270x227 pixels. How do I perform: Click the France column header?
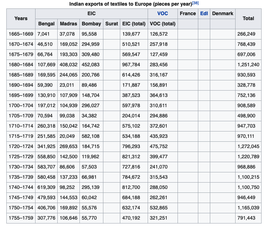tap(188, 13)
